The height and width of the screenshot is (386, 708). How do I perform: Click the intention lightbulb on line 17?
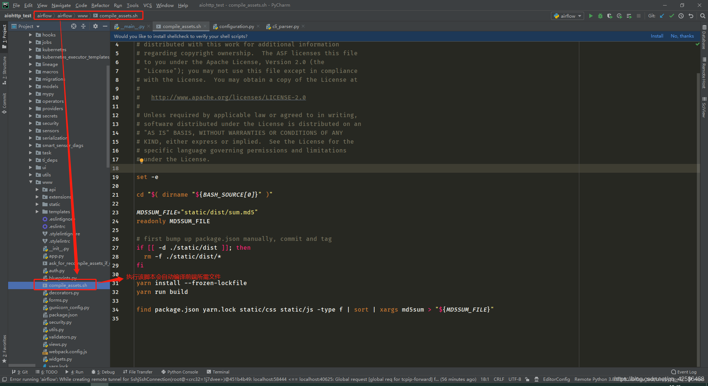click(142, 160)
